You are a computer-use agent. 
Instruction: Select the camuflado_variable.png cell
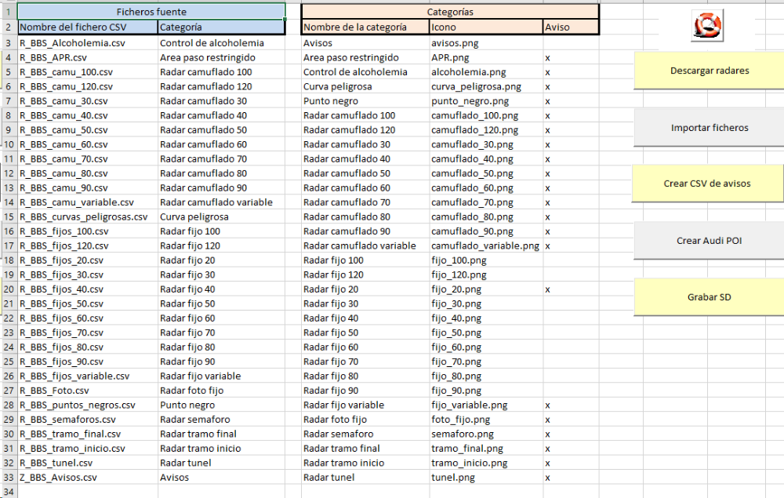tap(485, 245)
